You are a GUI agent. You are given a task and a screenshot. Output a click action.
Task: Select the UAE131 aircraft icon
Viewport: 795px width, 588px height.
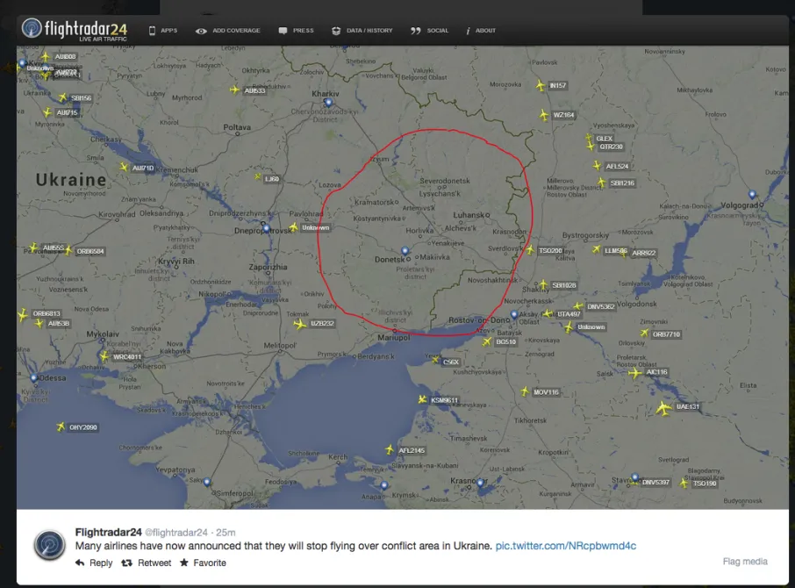[x=663, y=409]
